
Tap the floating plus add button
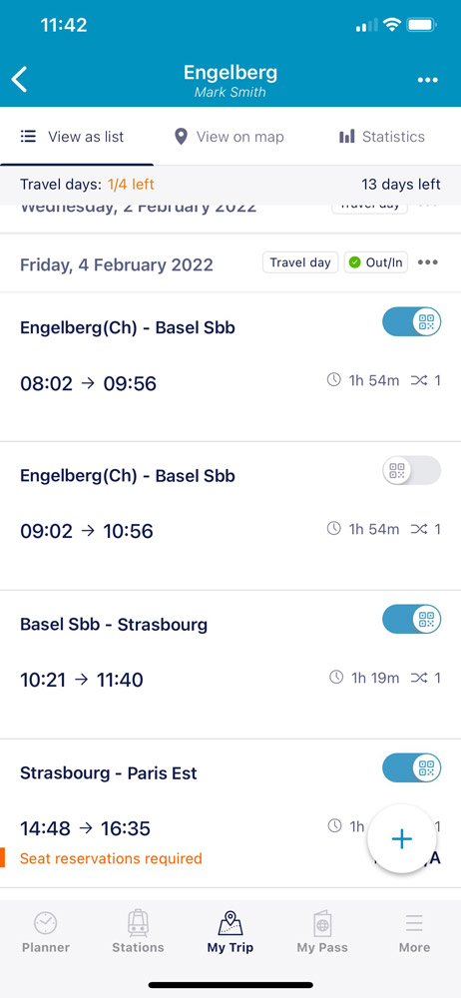402,839
